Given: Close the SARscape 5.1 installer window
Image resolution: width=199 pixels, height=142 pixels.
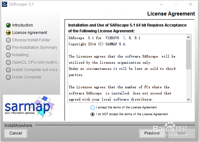Looking at the screenshot, I should (x=191, y=4).
